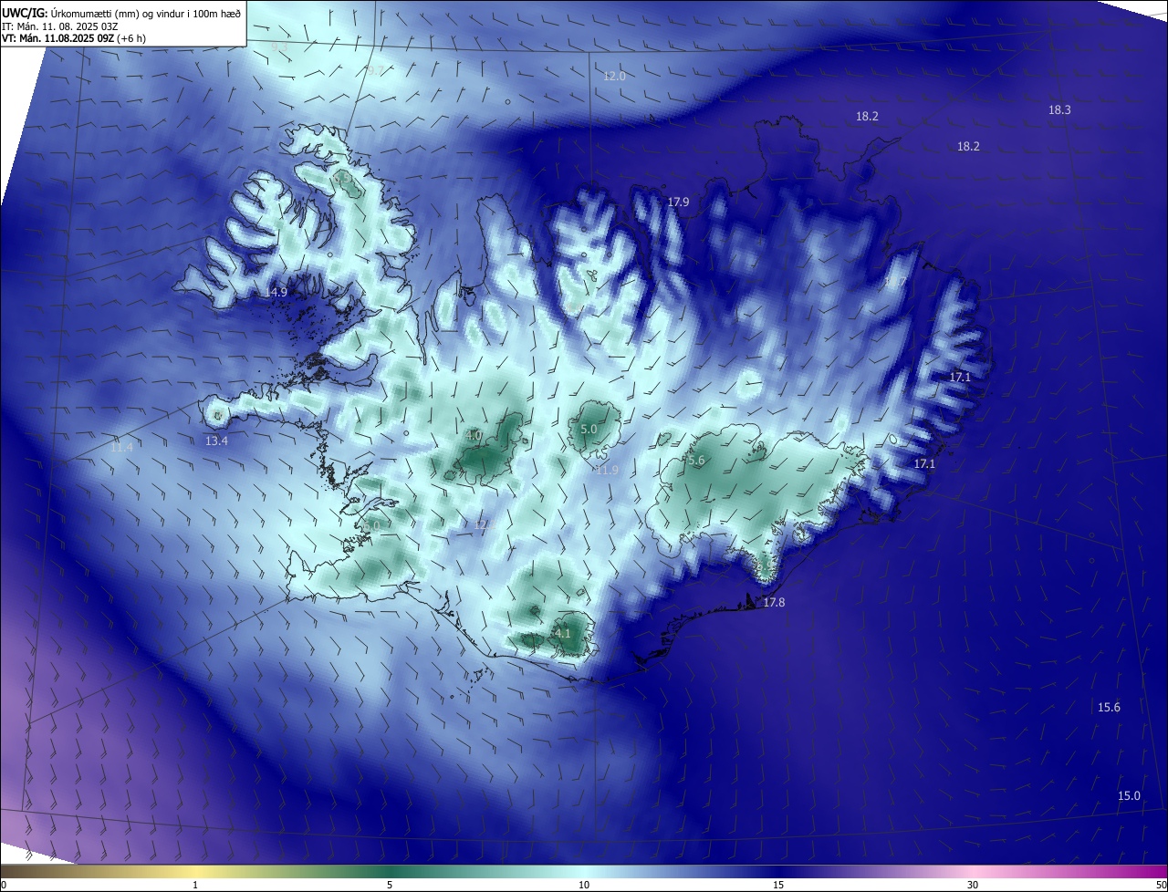The width and height of the screenshot is (1168, 892).
Task: Click the 15.0 value over the ocean
Action: pos(1129,795)
